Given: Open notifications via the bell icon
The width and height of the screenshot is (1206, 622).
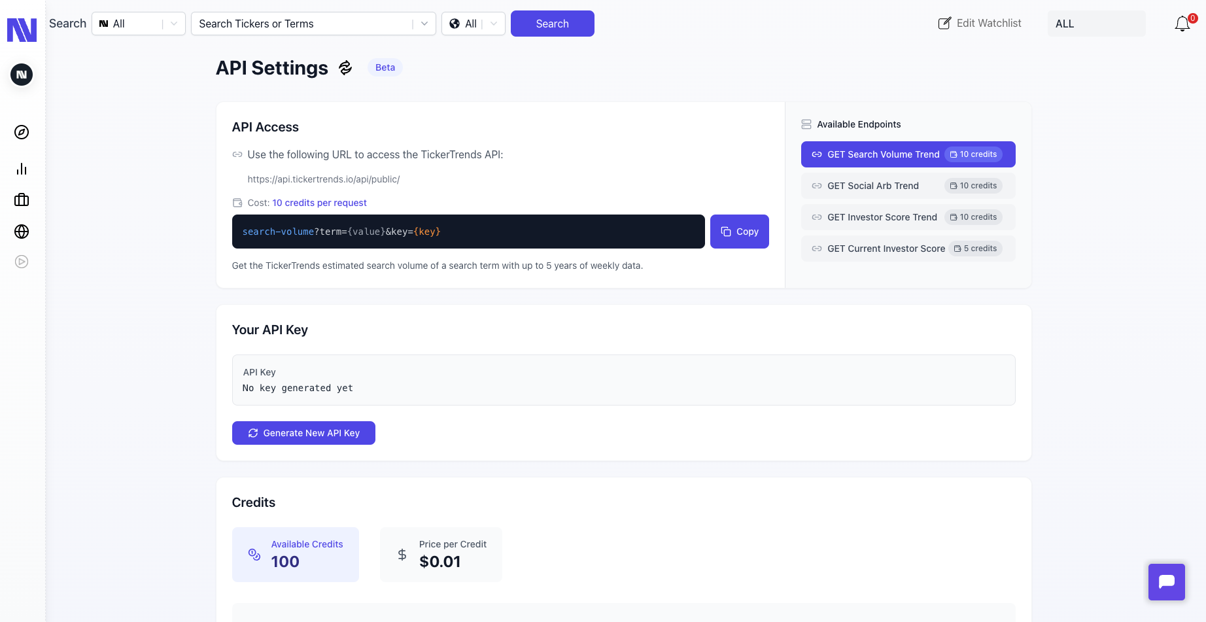Looking at the screenshot, I should (x=1182, y=24).
